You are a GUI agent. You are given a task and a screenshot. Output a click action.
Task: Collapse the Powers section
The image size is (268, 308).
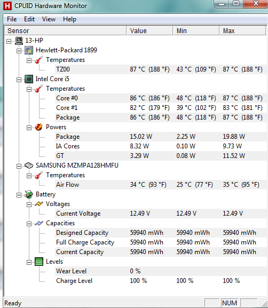click(x=29, y=128)
